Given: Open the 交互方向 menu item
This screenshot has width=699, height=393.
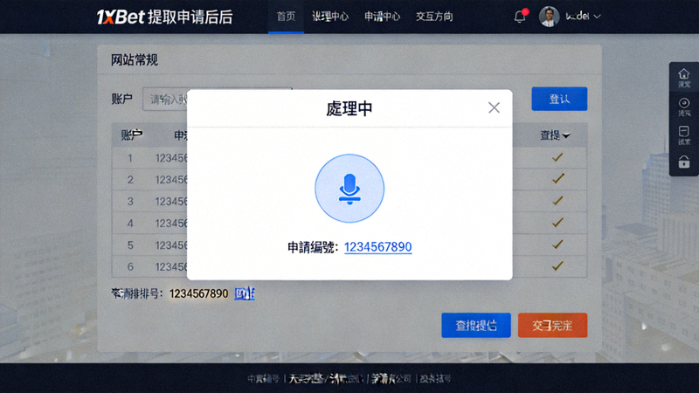Looking at the screenshot, I should coord(434,17).
